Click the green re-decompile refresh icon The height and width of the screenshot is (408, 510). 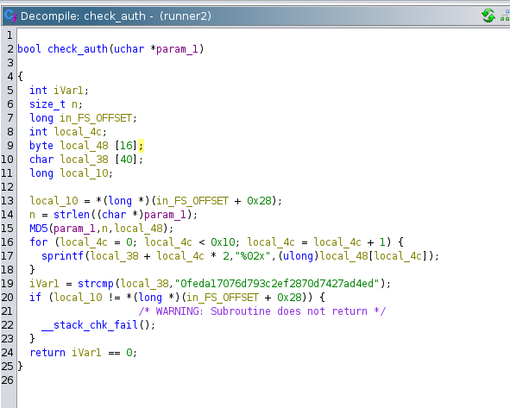488,16
